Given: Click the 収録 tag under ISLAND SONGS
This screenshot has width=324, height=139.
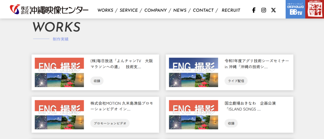Looking at the screenshot, I should (x=231, y=123).
